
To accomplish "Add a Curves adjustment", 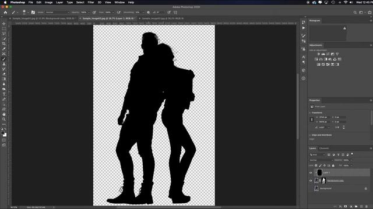I will pyautogui.click(x=328, y=54).
